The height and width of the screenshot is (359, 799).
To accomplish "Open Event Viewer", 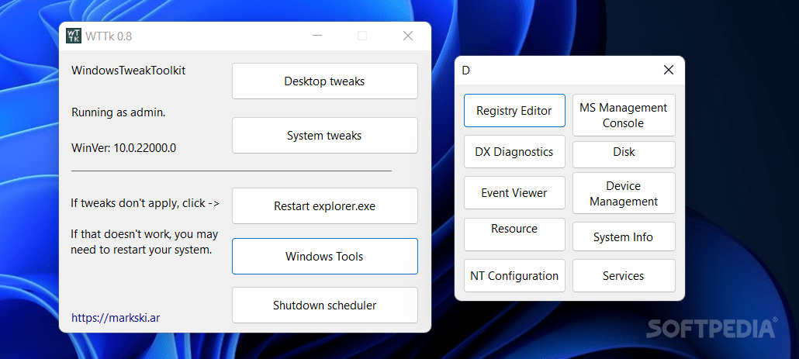I will click(514, 192).
